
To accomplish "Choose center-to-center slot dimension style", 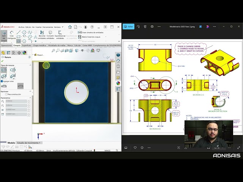I will pos(4,86).
